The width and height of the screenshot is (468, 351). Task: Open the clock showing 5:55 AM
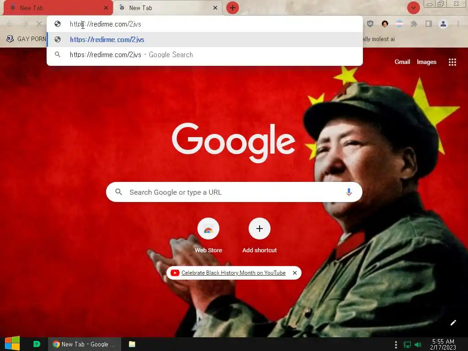pos(443,344)
